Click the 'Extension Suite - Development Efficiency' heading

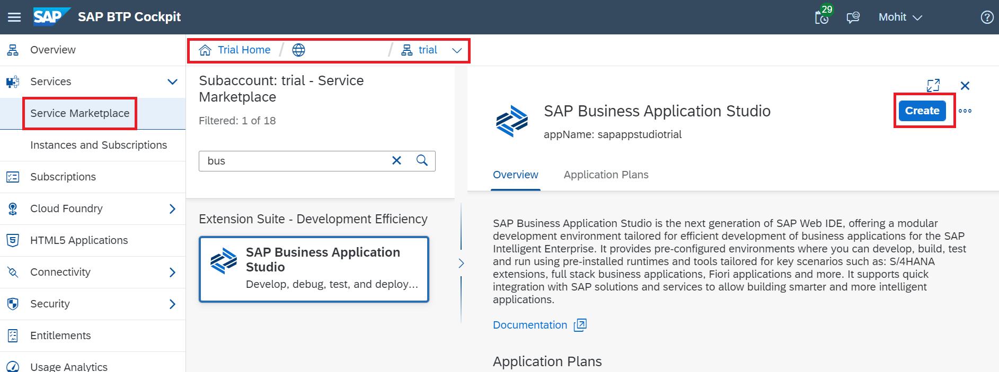tap(313, 219)
